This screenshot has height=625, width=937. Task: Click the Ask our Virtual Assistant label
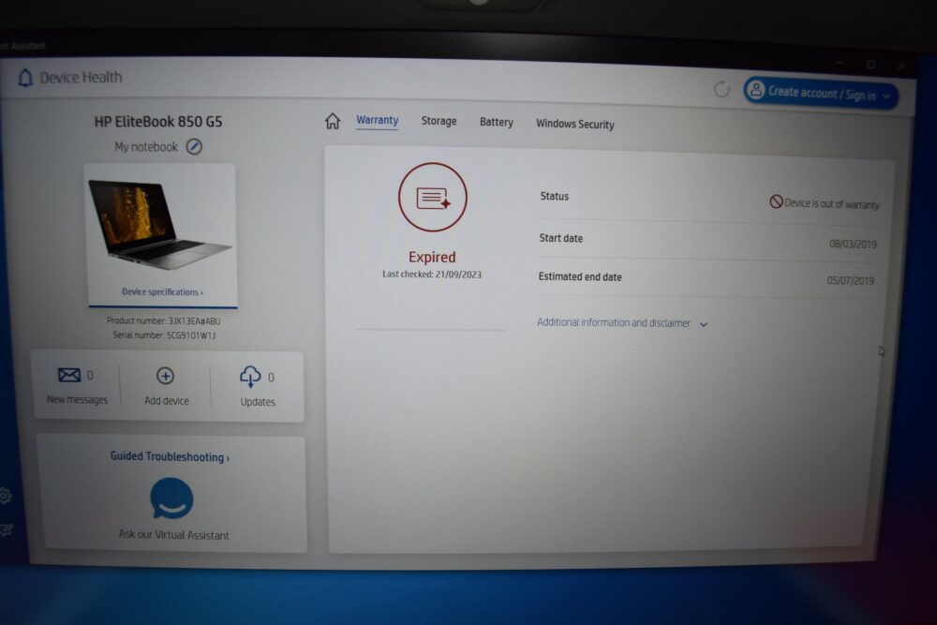tap(173, 535)
